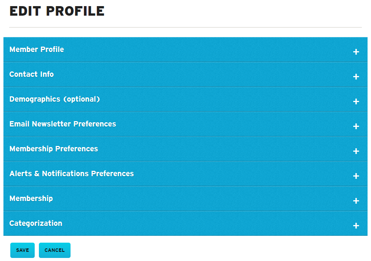Image resolution: width=371 pixels, height=261 pixels.
Task: Save the profile changes
Action: tap(22, 250)
